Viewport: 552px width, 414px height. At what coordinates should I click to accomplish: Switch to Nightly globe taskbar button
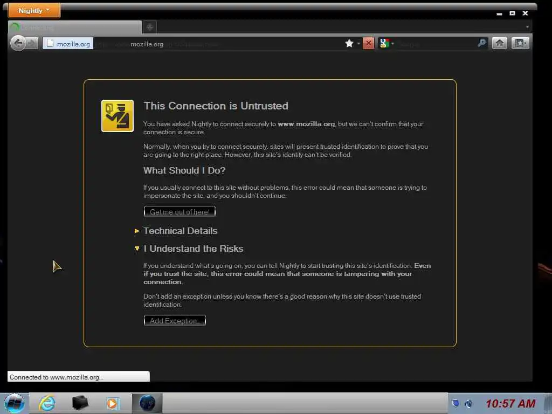(147, 403)
